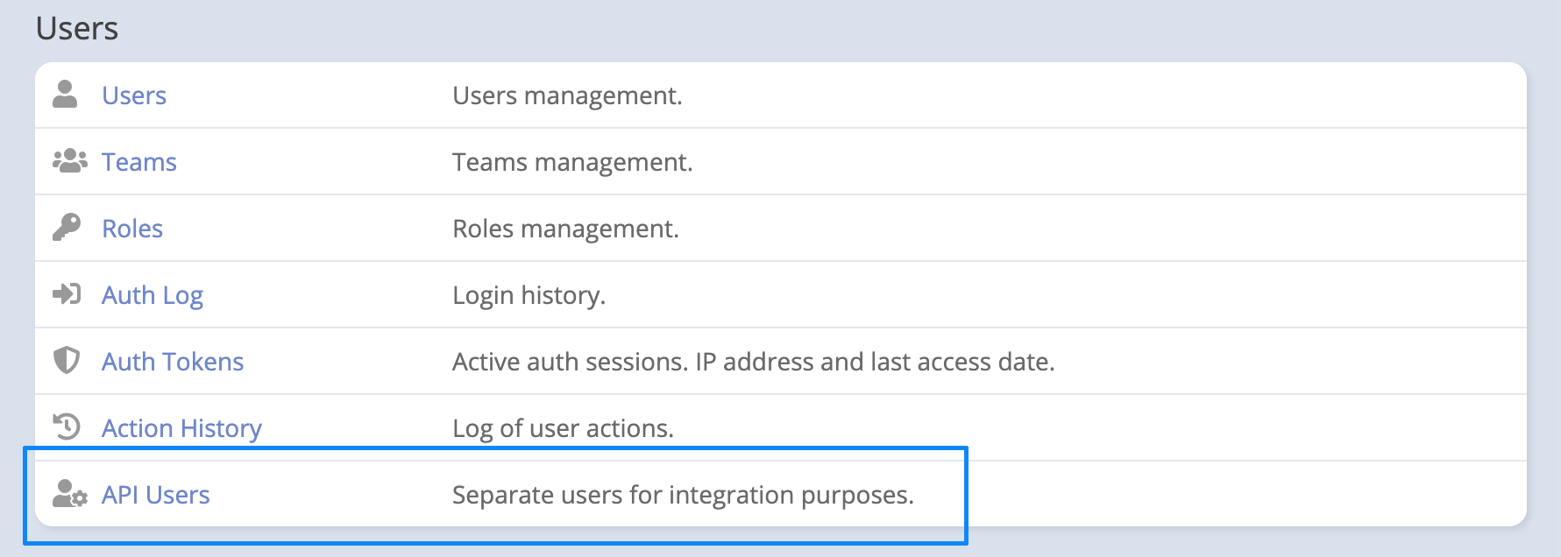Click the 'Roles management.' description text
1561x557 pixels.
[565, 229]
